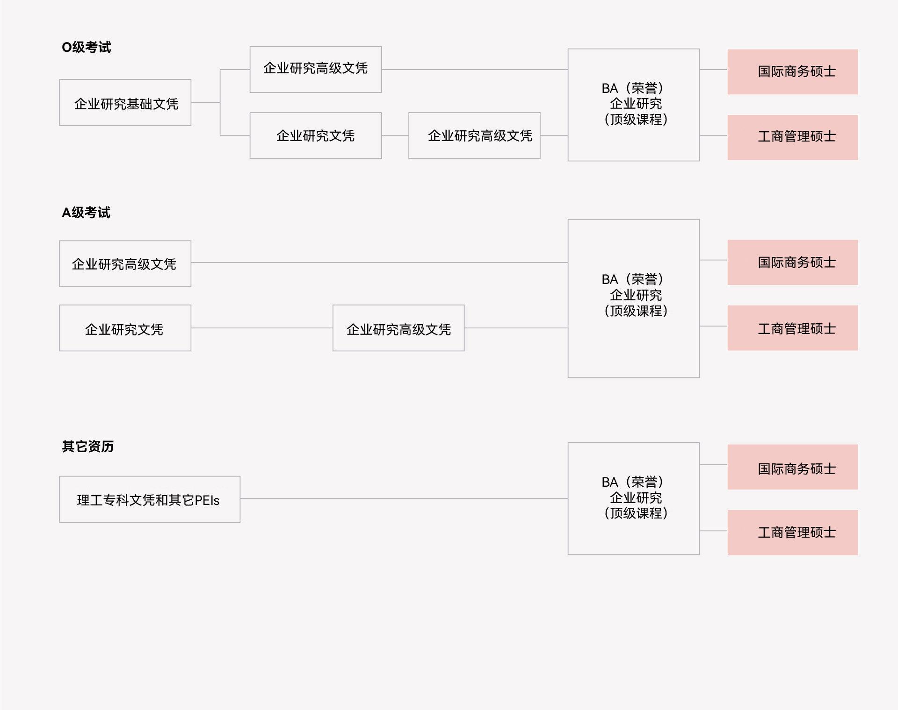Screen dimensions: 898x710
Task: Click the middle 企业研究高级文凭 box in A级 section
Action: tap(398, 328)
